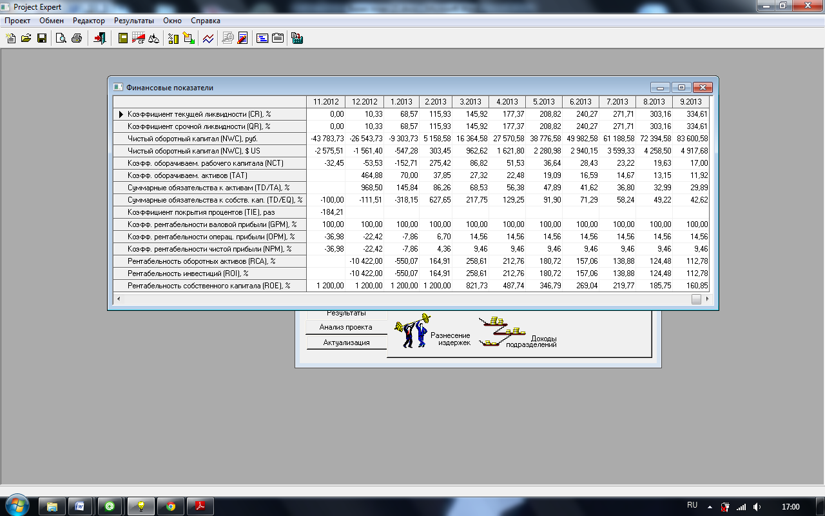
Task: Minimize the Финансовые показатели window
Action: point(660,87)
